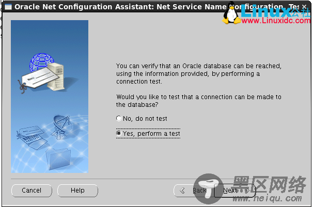This screenshot has height=207, width=313.
Task: Go Back to the previous wizard step
Action: pos(194,190)
